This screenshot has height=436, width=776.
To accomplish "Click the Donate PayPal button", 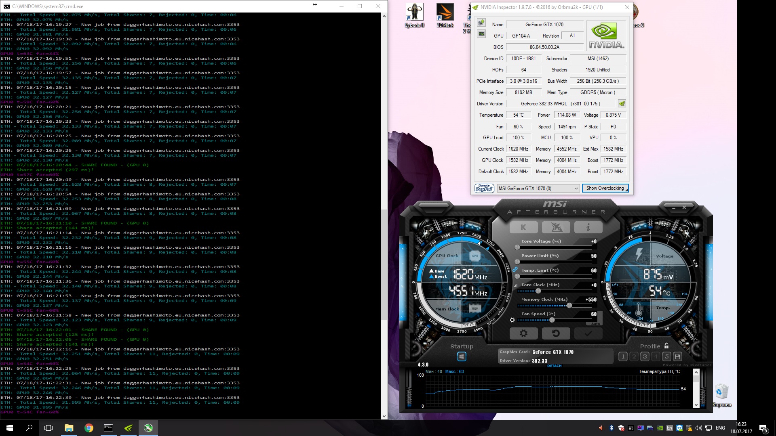I will click(x=484, y=189).
